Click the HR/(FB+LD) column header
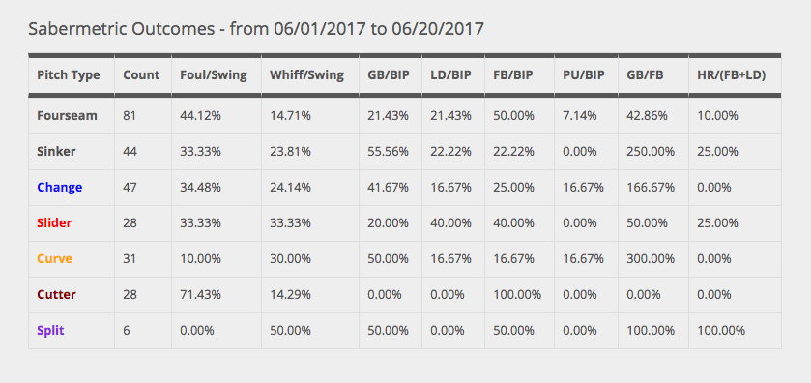The image size is (811, 383). point(732,75)
